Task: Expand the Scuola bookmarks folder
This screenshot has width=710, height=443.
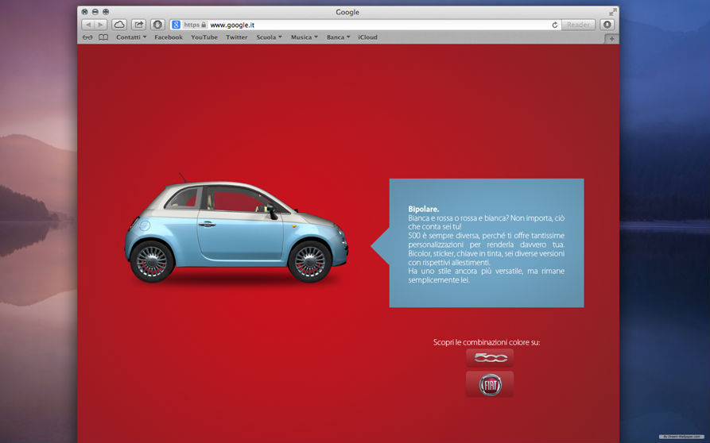Action: pos(269,37)
